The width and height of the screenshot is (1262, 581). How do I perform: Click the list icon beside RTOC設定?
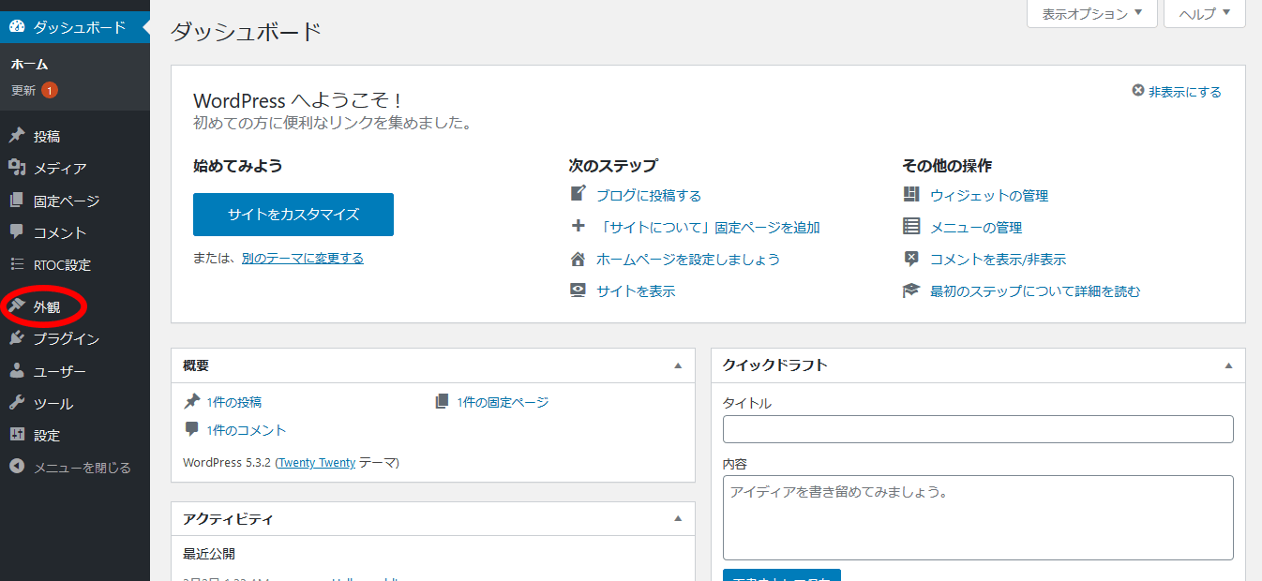pyautogui.click(x=17, y=264)
